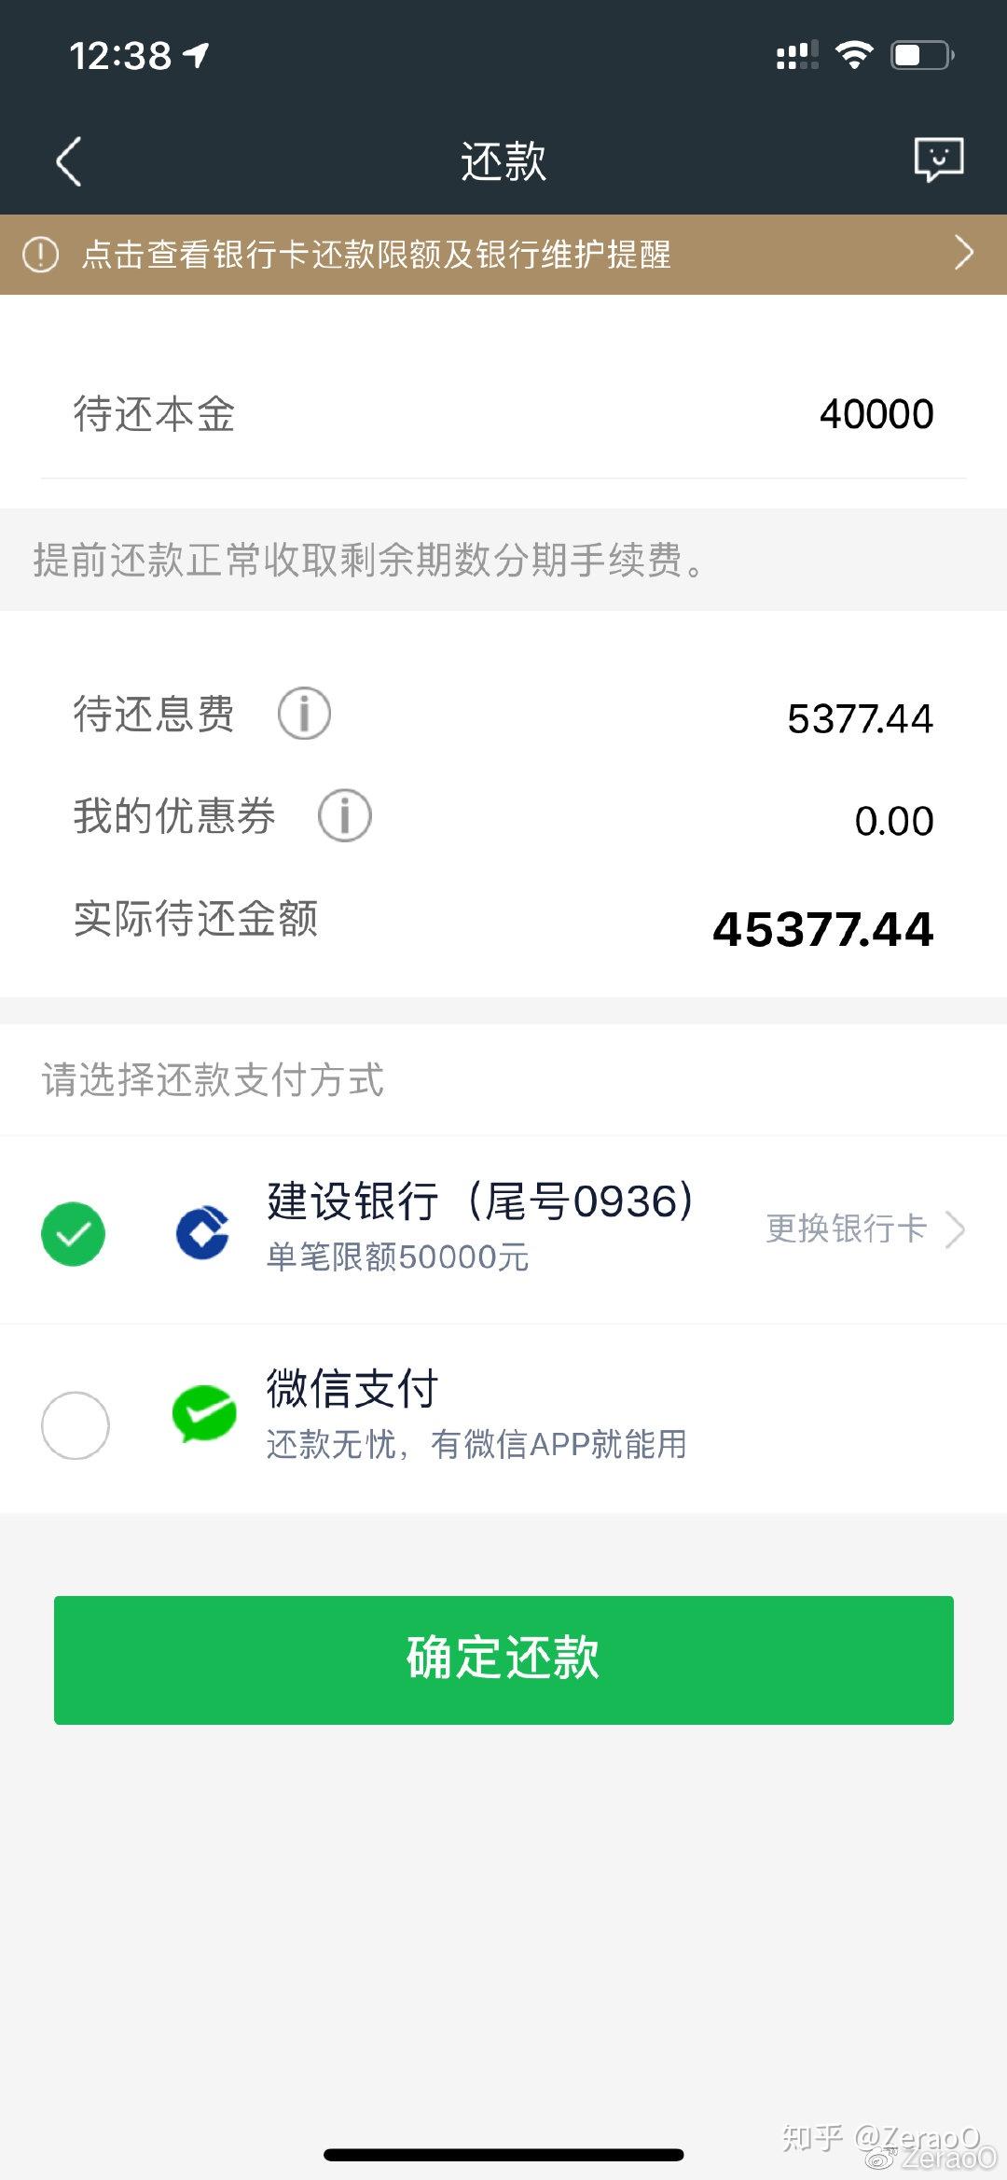Tap the WeChat Pay logo icon

(204, 1413)
